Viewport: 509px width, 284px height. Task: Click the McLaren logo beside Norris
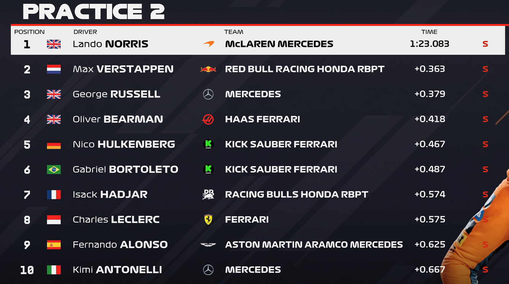tap(209, 44)
